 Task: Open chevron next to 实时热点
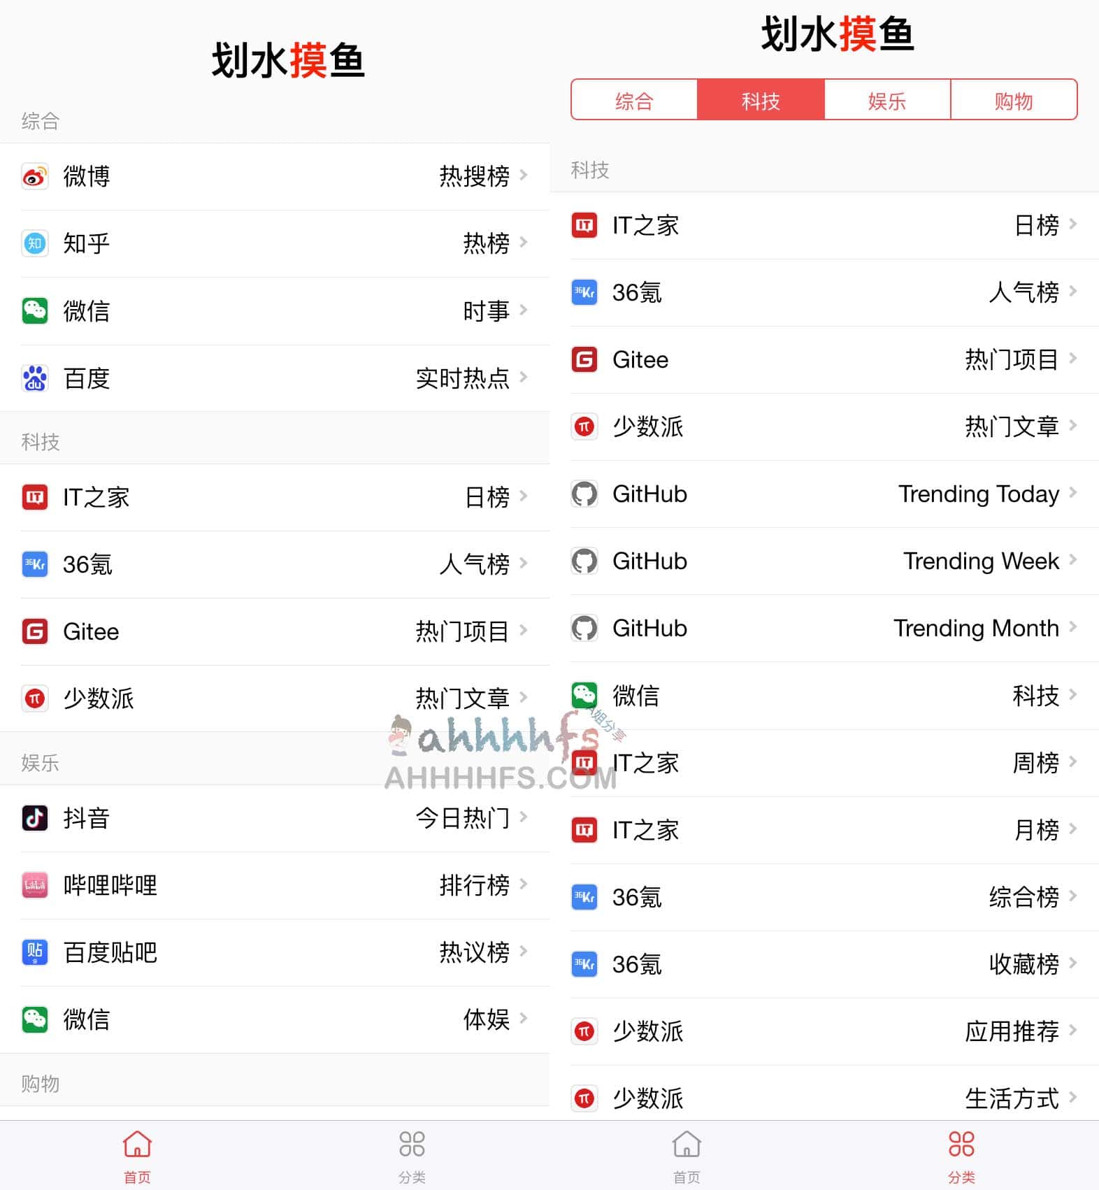pos(524,377)
